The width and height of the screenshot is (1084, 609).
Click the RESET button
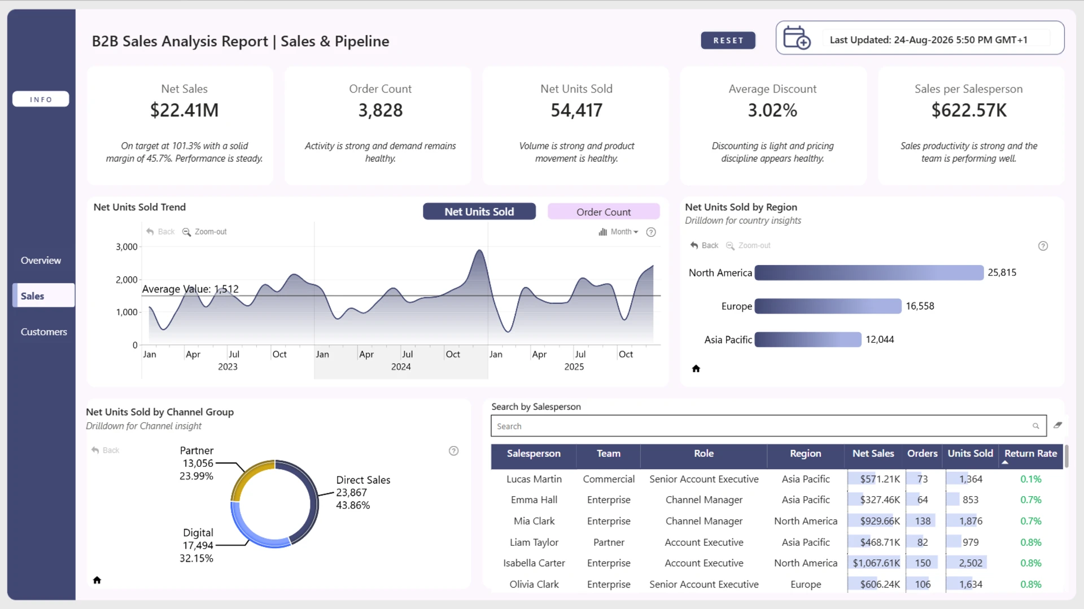(728, 41)
